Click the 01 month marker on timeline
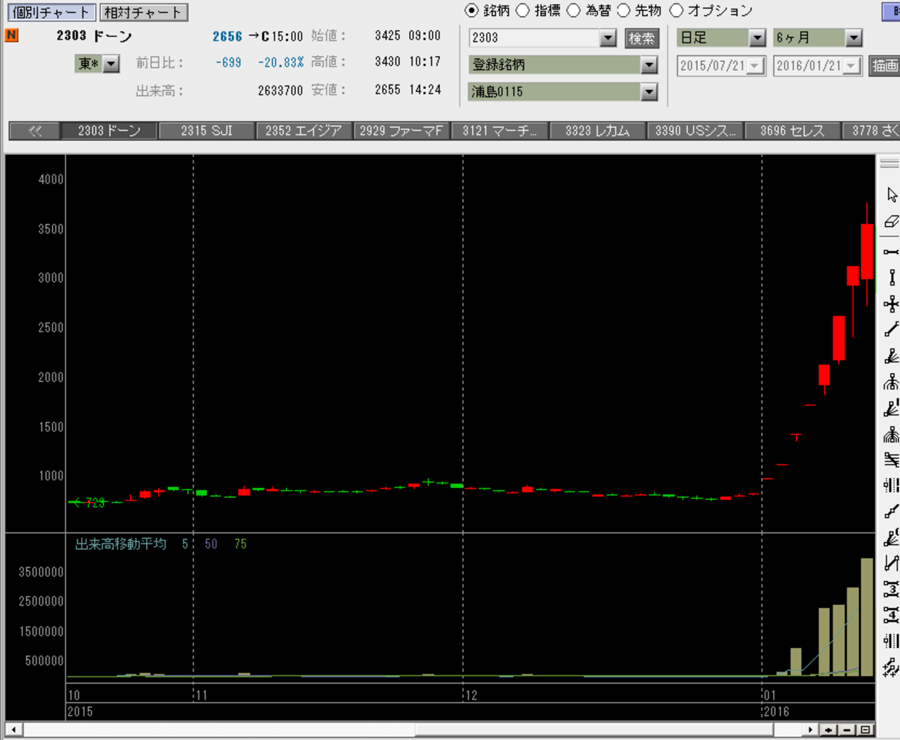The image size is (900, 740). click(770, 695)
